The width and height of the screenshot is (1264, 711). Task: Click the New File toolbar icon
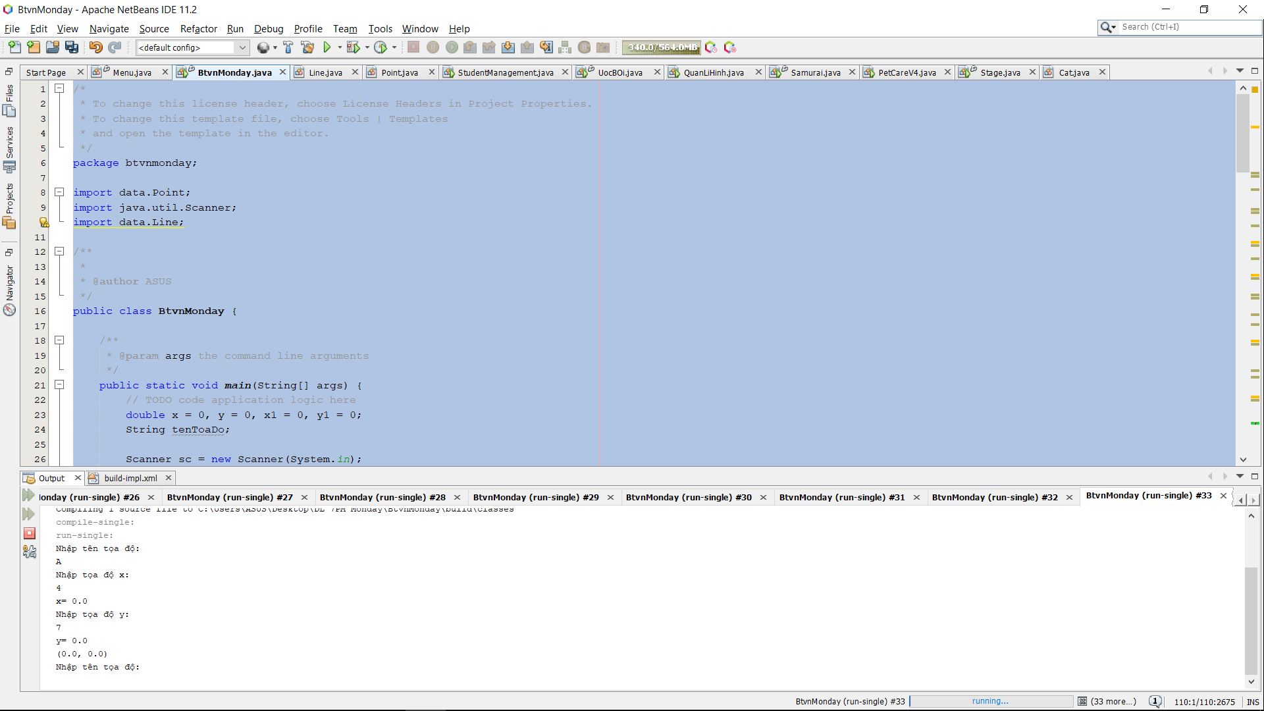14,47
